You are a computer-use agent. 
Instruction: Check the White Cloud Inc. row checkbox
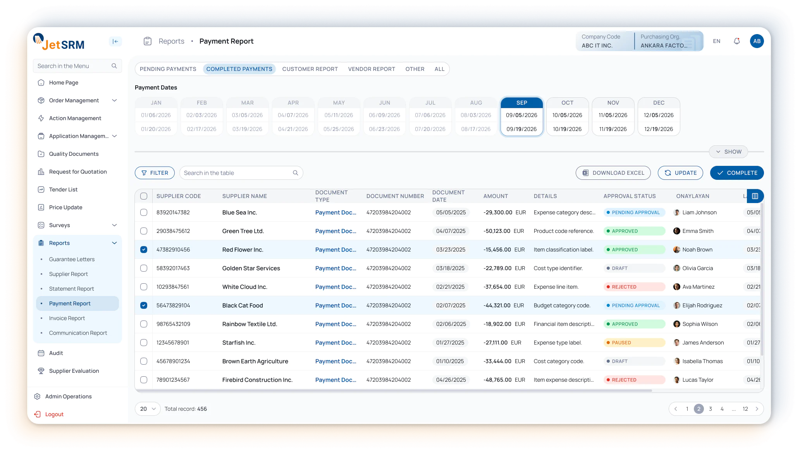pyautogui.click(x=144, y=287)
